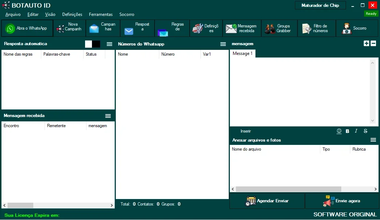380x220 pixels.
Task: Click the Remetente column header
Action: [66, 126]
